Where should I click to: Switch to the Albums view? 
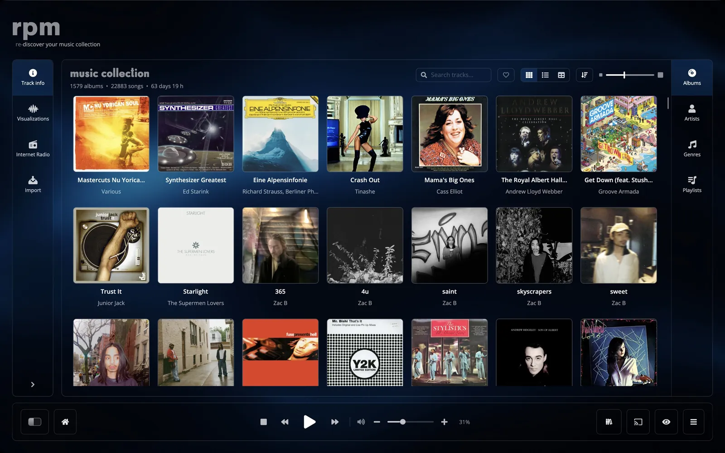tap(692, 77)
